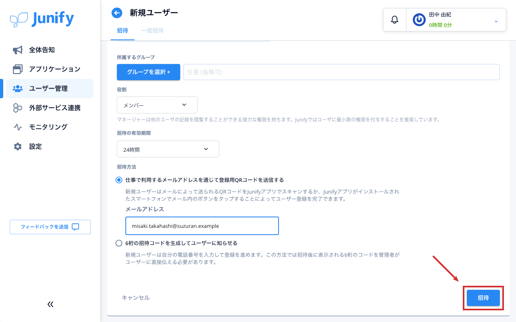The image size is (516, 322).
Task: Go back with the blue arrow button
Action: pyautogui.click(x=117, y=13)
